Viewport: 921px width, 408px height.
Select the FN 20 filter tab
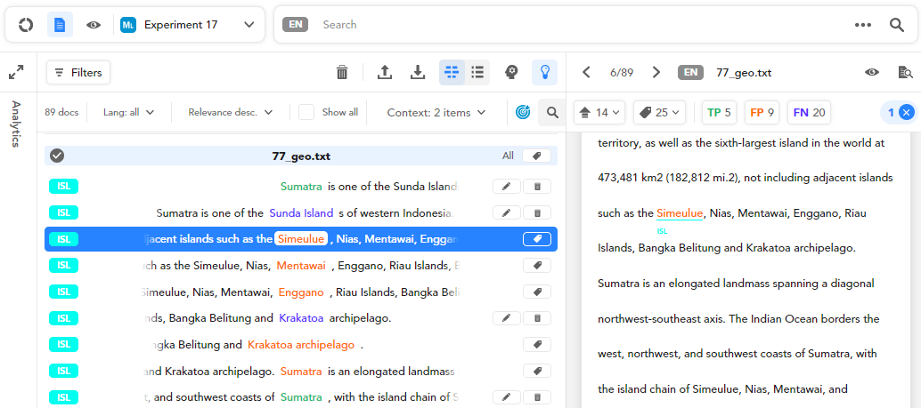tap(809, 113)
